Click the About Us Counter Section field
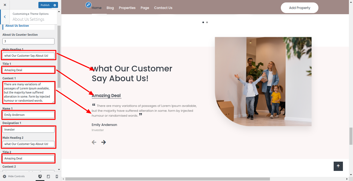This screenshot has width=353, height=181. [28, 41]
